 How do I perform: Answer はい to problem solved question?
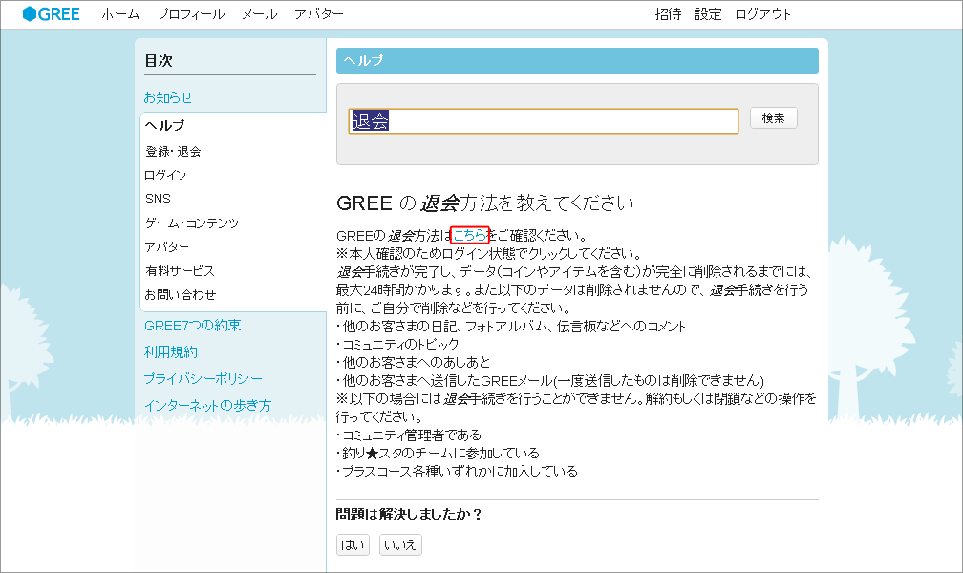pos(353,544)
